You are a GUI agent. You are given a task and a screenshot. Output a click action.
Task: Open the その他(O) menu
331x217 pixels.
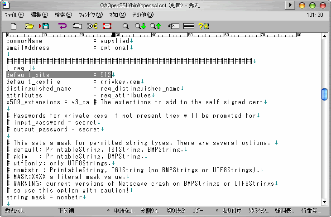143,15
